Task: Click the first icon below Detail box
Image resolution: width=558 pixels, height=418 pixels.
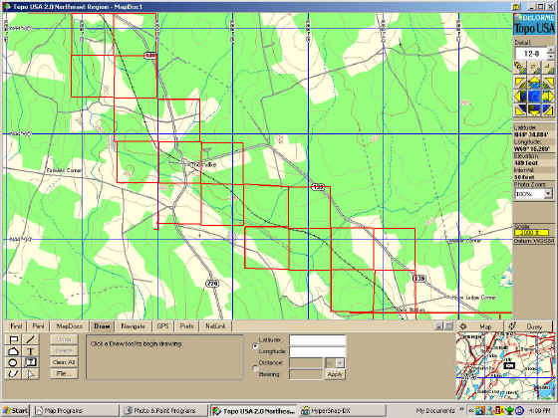Action: point(520,68)
